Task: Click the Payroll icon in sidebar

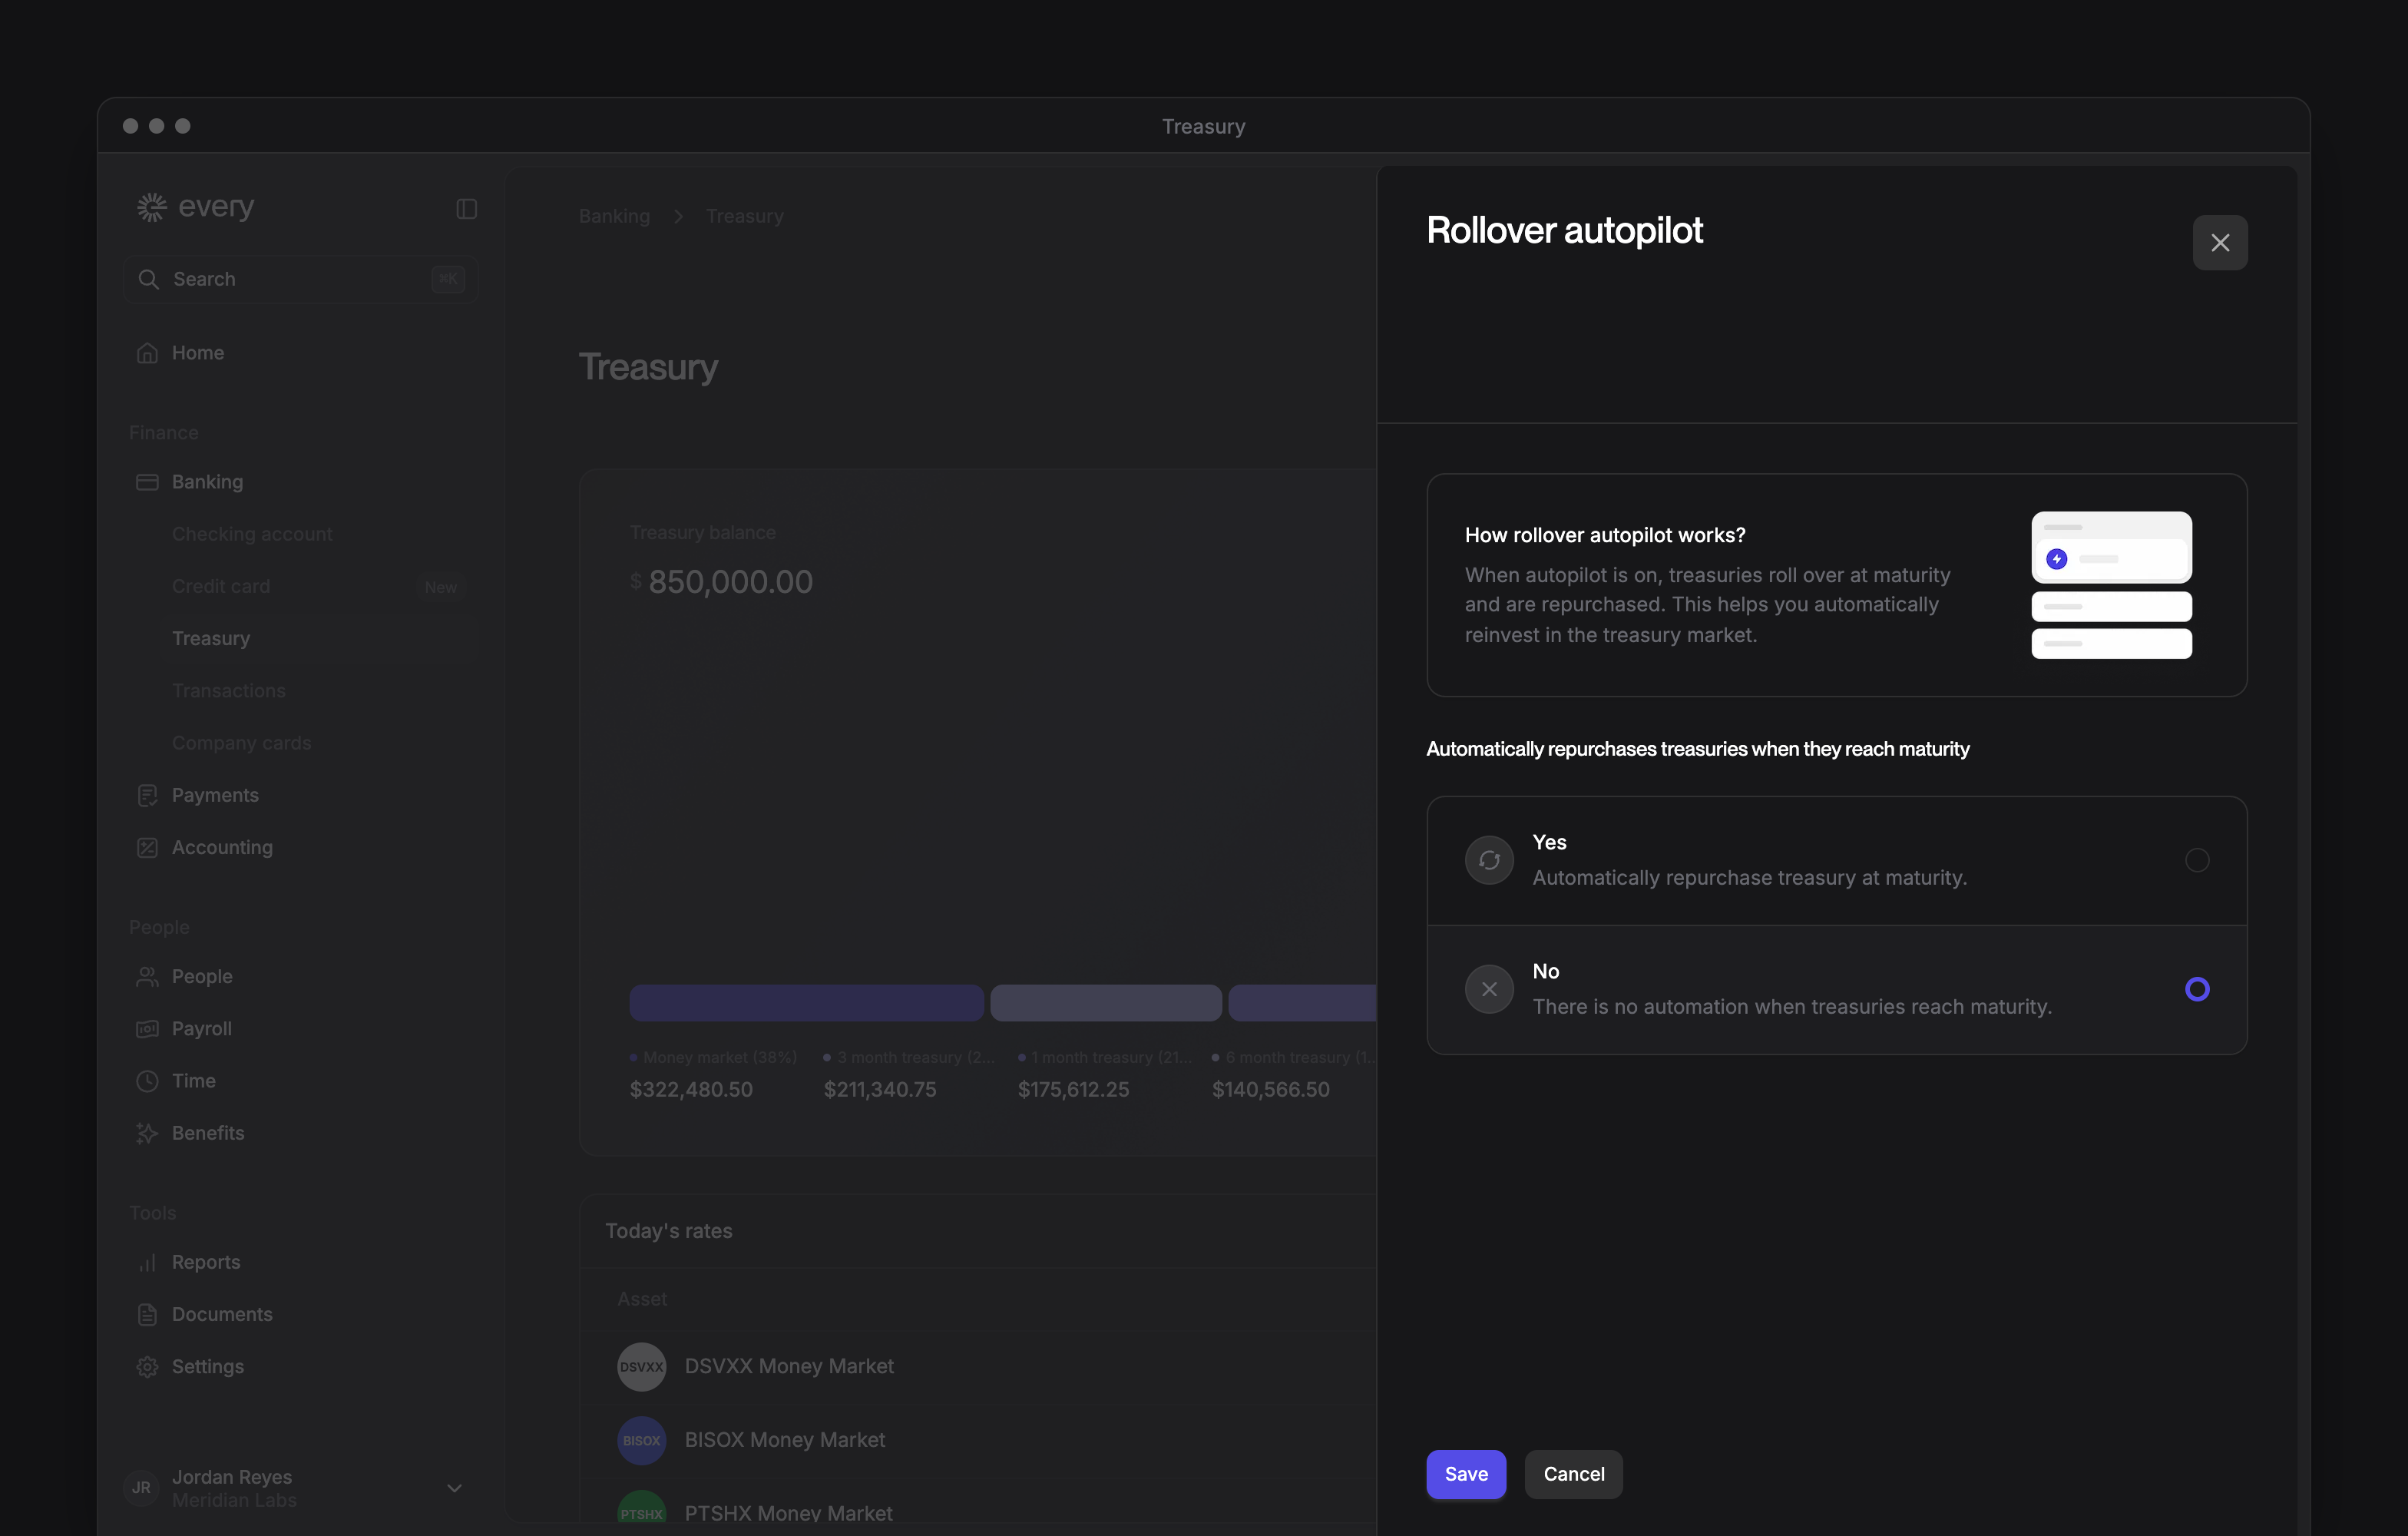Action: 147,1028
